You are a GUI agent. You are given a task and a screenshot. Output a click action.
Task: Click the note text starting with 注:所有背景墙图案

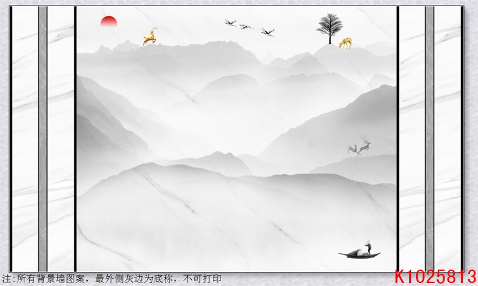coord(111,279)
